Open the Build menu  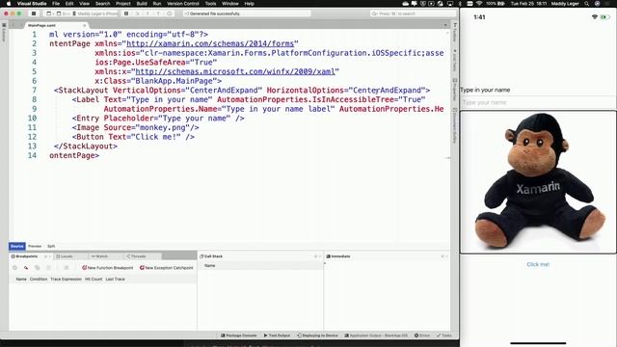tap(142, 4)
